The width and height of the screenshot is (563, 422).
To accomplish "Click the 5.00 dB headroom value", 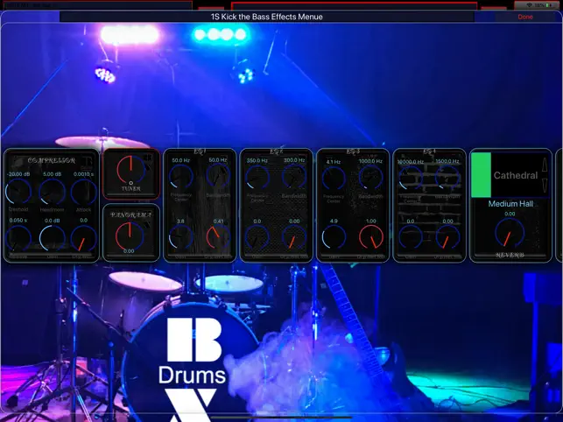I will (52, 174).
